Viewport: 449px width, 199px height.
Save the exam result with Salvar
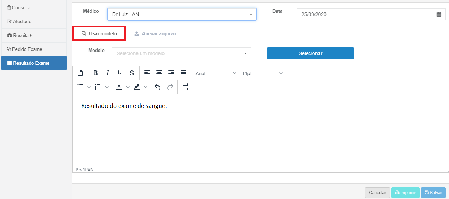(433, 193)
